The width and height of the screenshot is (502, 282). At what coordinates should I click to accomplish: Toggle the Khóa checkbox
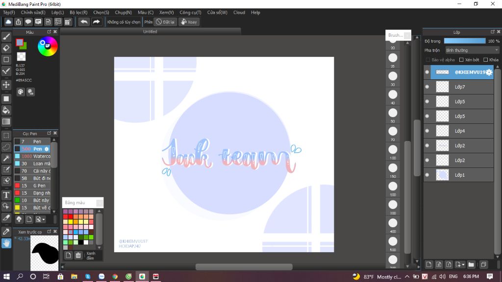486,60
